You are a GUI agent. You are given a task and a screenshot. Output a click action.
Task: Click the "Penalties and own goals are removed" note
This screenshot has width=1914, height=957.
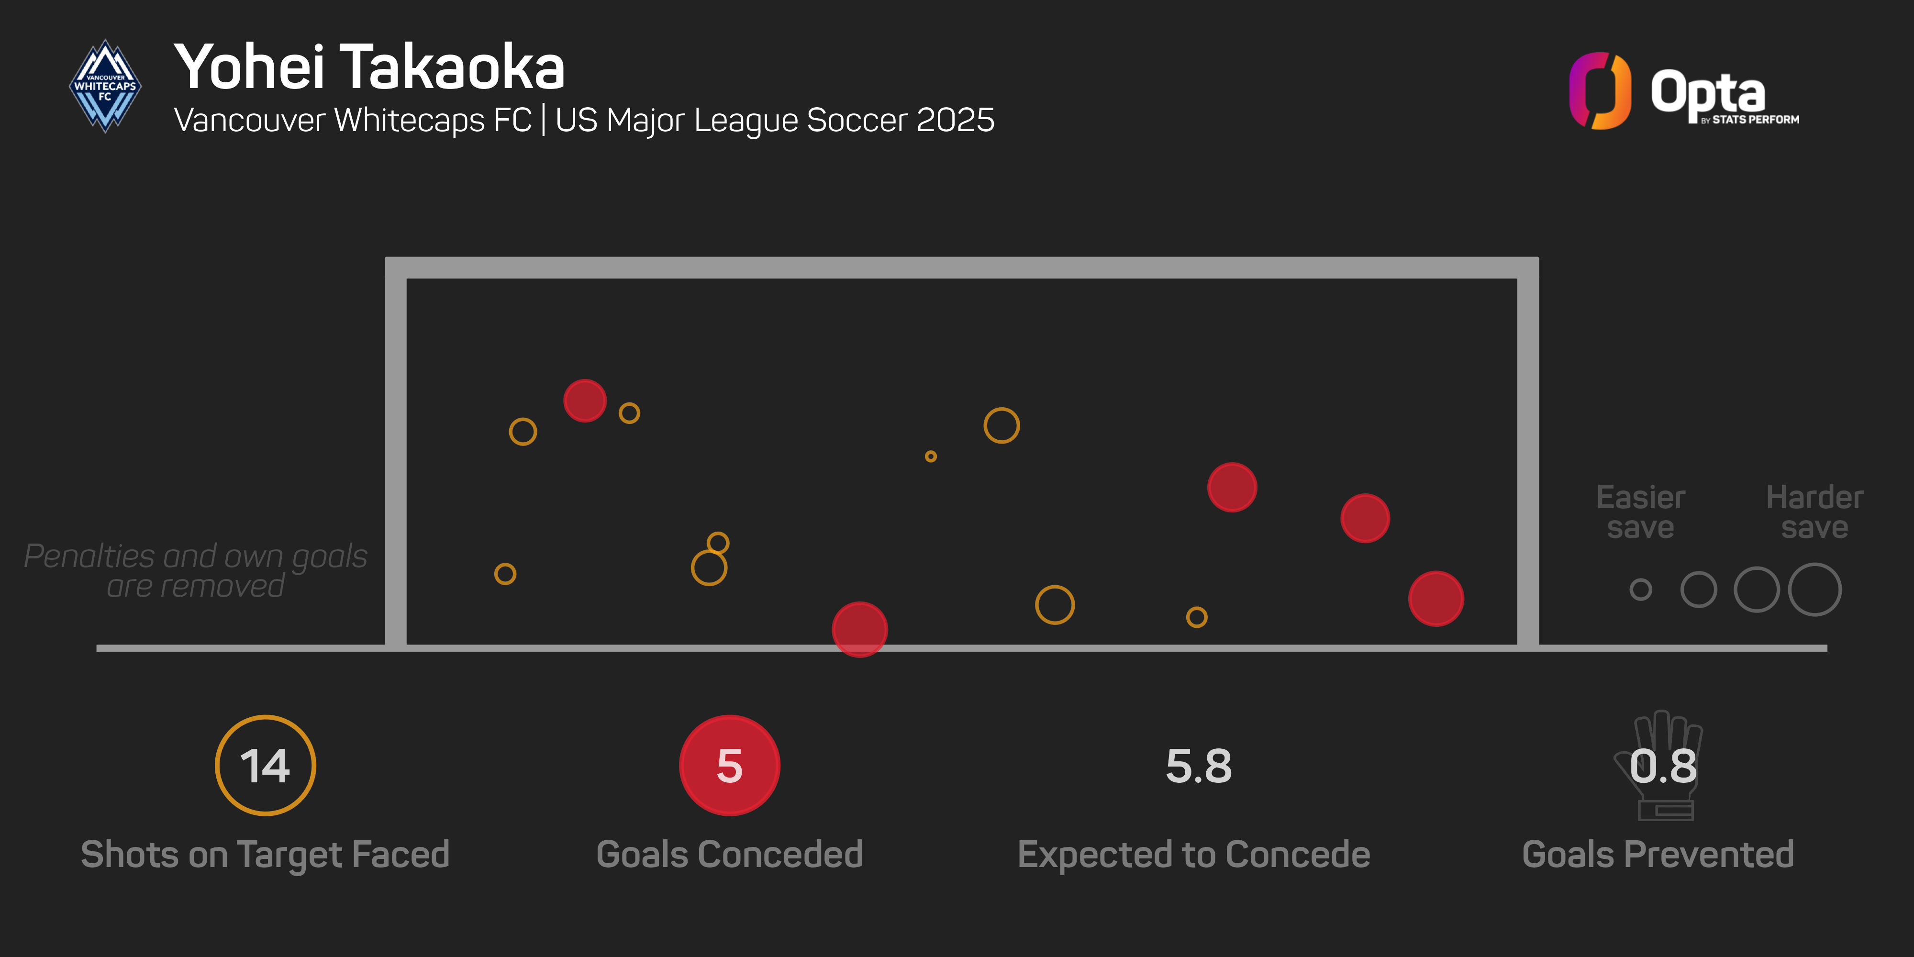point(195,571)
